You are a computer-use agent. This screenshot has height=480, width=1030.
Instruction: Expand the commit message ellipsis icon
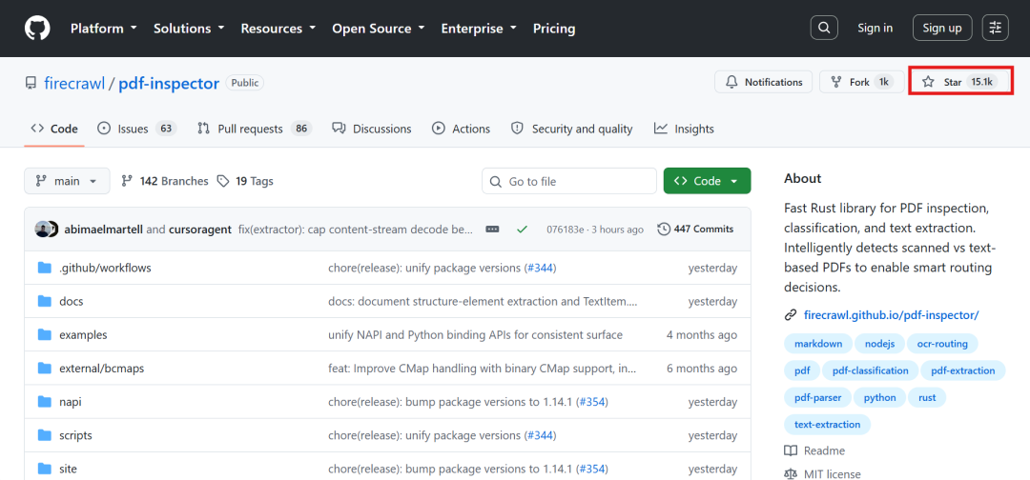click(493, 230)
